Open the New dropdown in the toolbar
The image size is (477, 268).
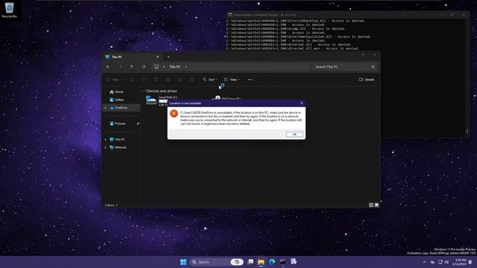tap(114, 80)
